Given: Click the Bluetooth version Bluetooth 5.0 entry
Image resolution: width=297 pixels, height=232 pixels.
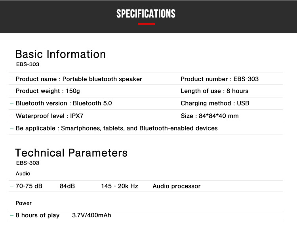Looking at the screenshot, I should point(64,103).
